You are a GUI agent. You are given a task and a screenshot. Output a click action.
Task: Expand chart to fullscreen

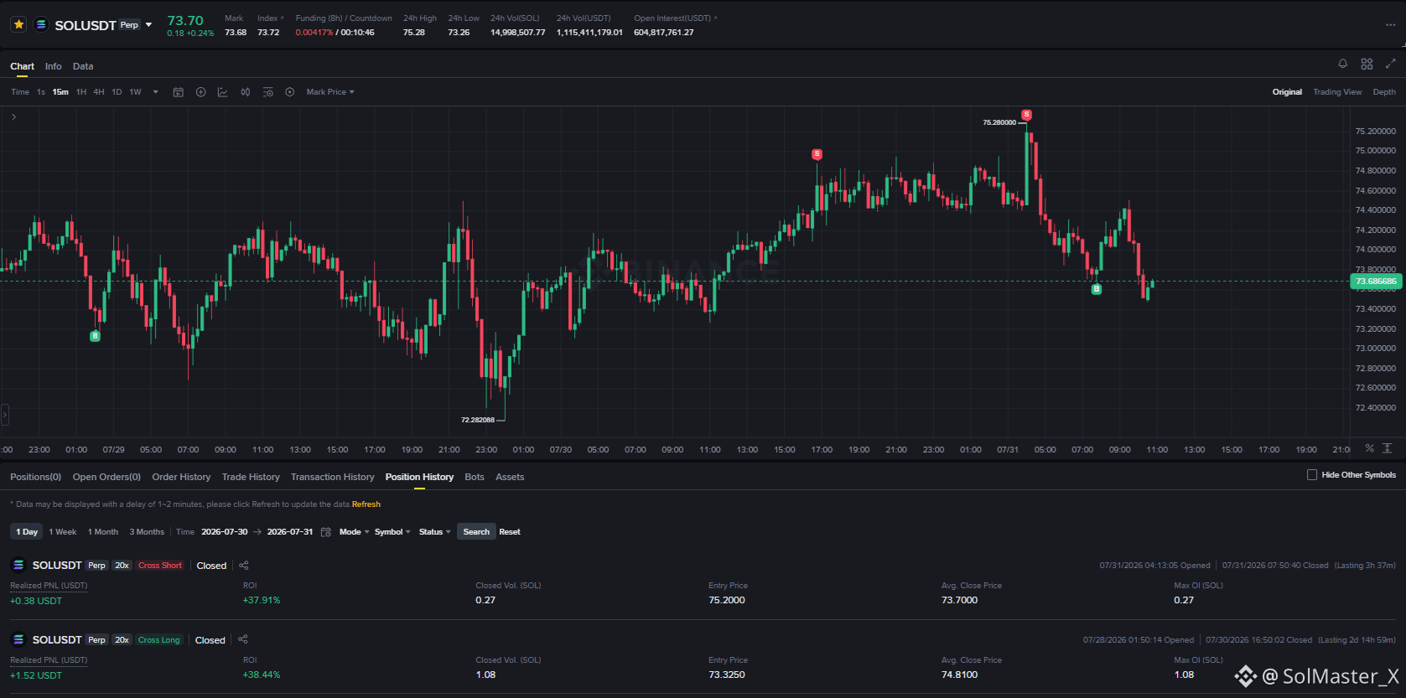1390,64
